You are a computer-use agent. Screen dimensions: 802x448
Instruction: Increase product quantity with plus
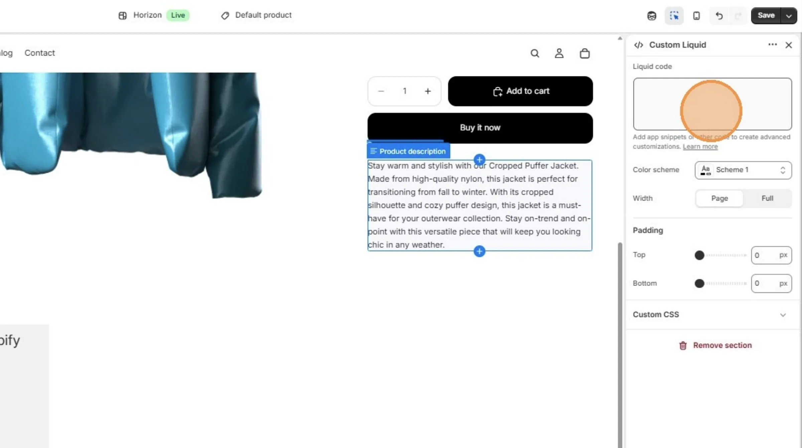[x=428, y=91]
